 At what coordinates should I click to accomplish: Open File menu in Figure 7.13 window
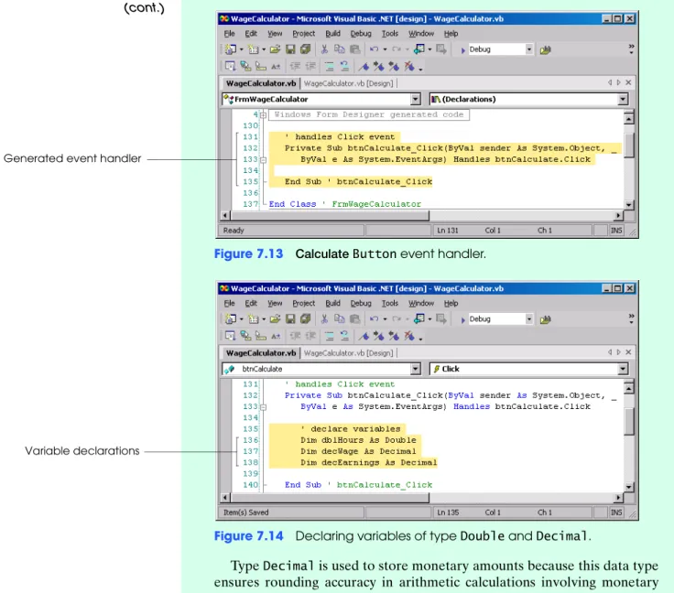point(229,34)
